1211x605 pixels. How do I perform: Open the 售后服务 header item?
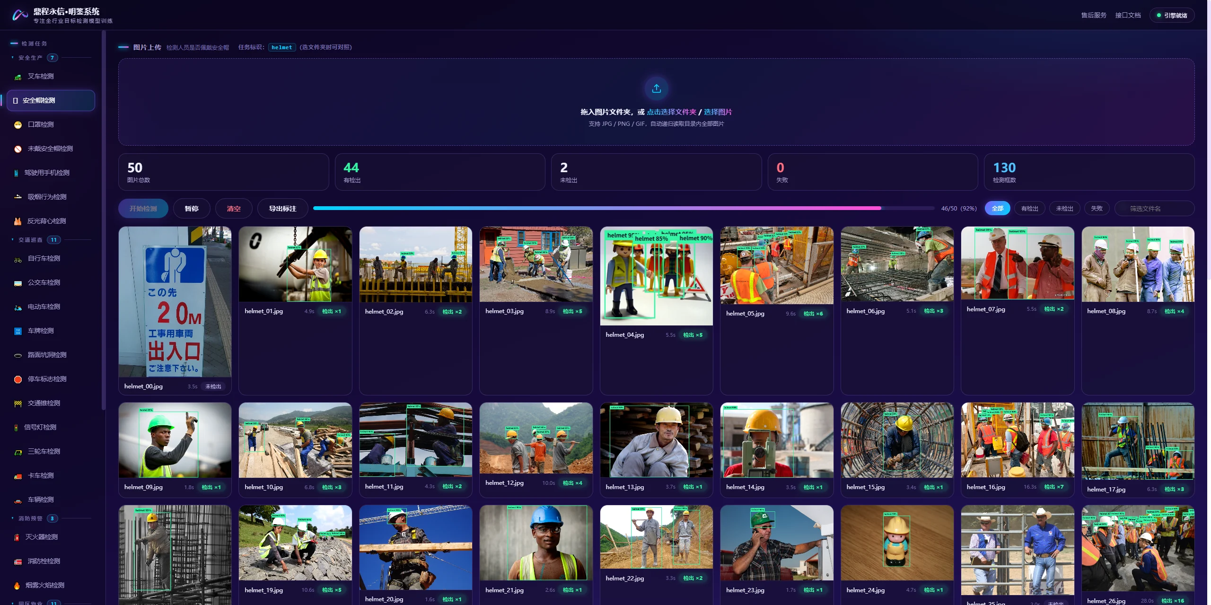[x=1094, y=15]
